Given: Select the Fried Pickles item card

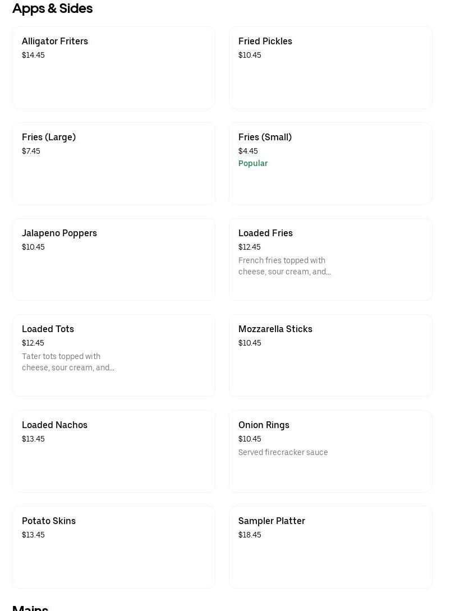Looking at the screenshot, I should click(x=330, y=67).
